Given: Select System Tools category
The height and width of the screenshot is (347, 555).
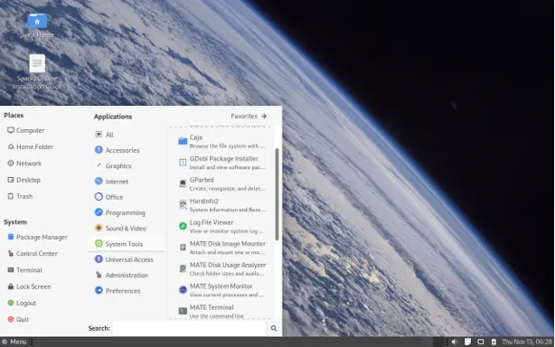Looking at the screenshot, I should pyautogui.click(x=126, y=244).
